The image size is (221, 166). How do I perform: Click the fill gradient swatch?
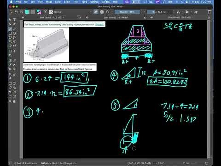tap(27, 12)
